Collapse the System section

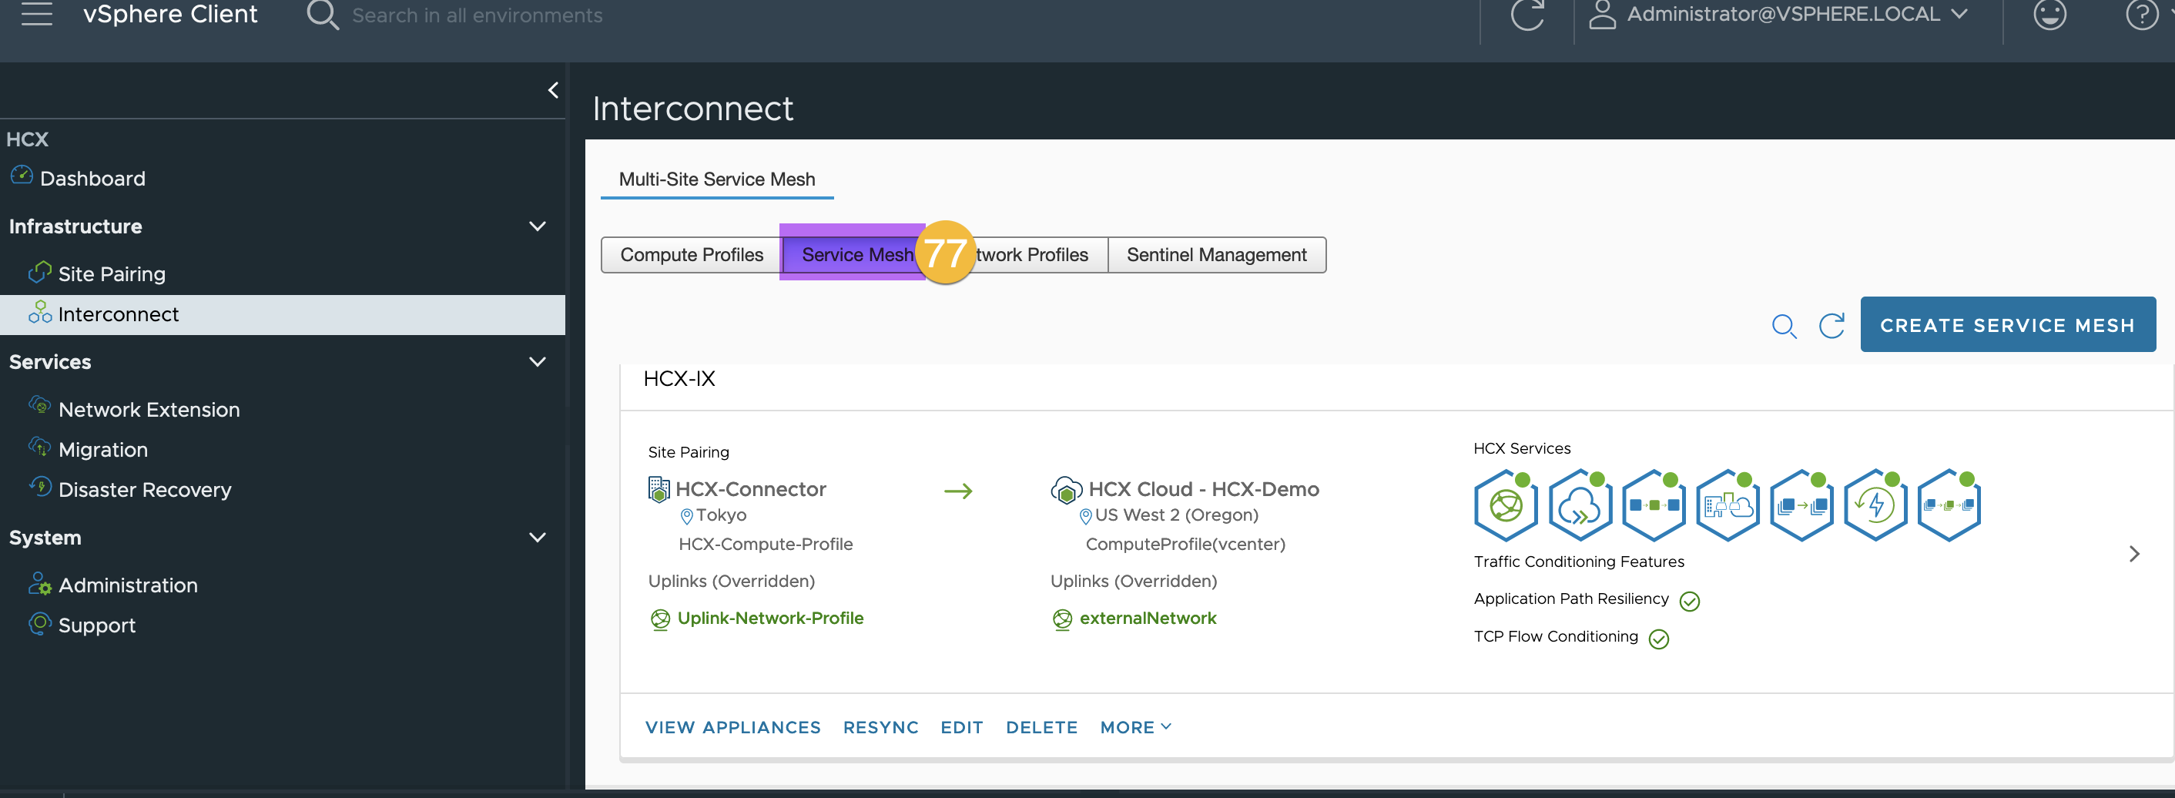click(537, 537)
